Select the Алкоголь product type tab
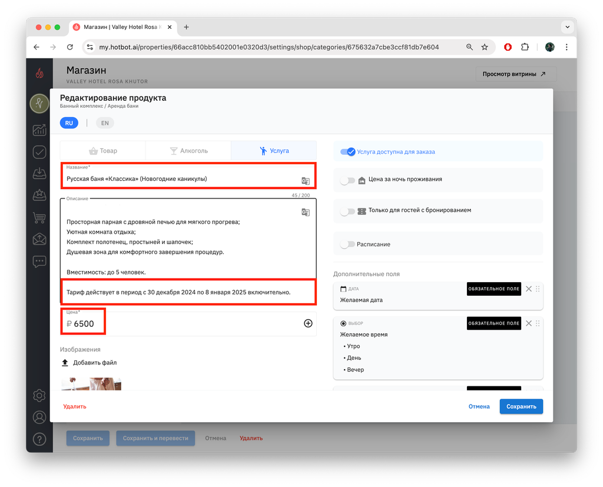The height and width of the screenshot is (487, 603). coord(188,151)
